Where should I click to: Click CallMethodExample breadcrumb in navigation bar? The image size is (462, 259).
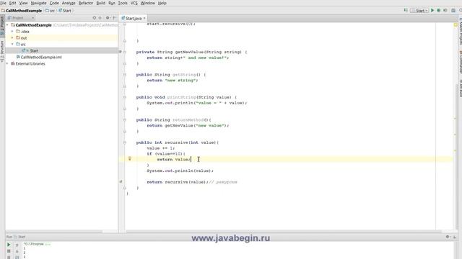22,11
